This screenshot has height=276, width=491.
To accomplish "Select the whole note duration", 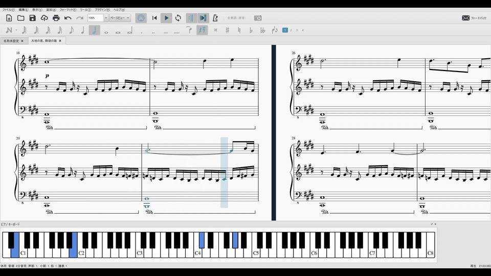I will [x=106, y=32].
